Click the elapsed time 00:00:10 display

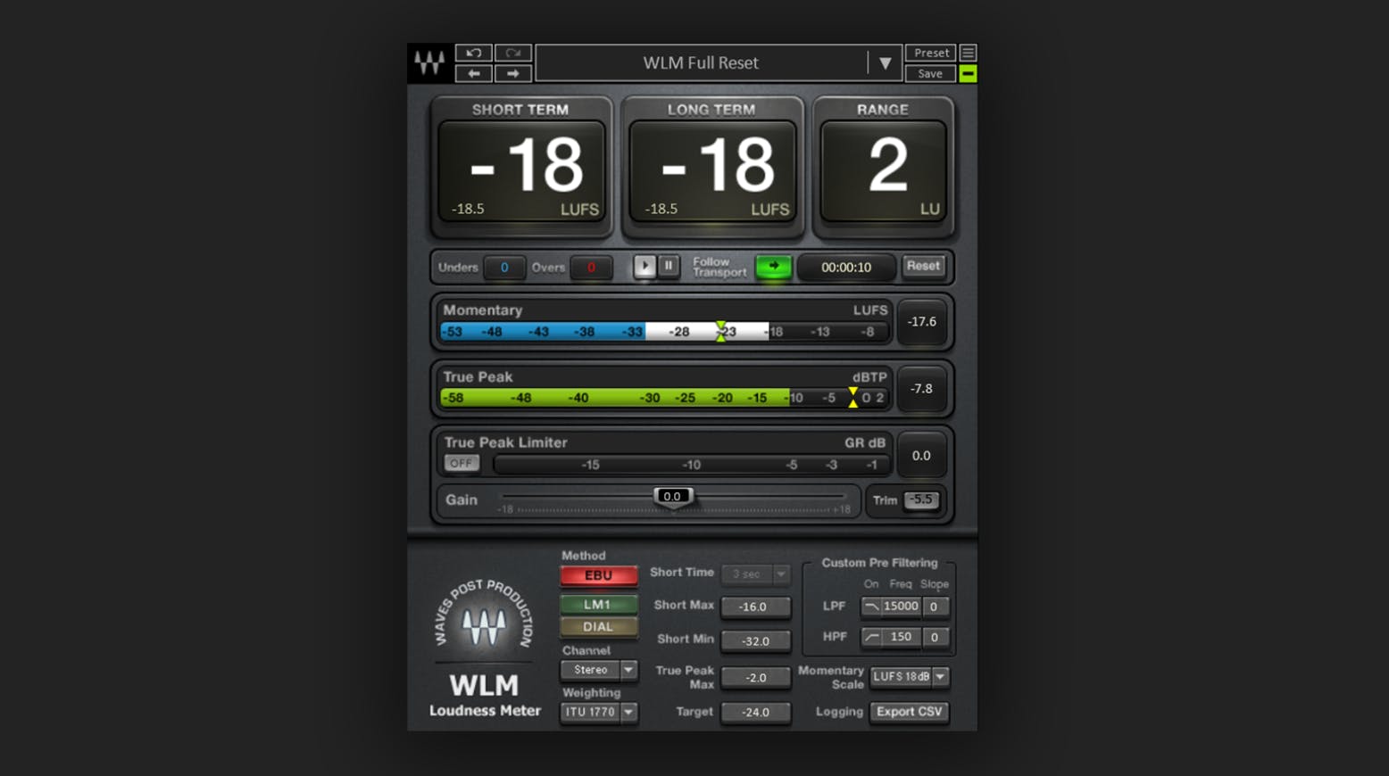coord(846,268)
